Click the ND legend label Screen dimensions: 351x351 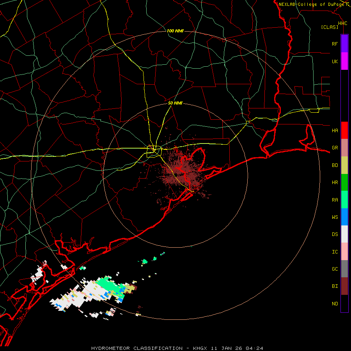click(335, 304)
